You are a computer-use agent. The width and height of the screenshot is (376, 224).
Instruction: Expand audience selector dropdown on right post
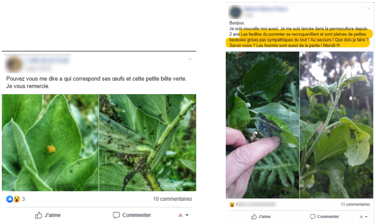tap(363, 217)
